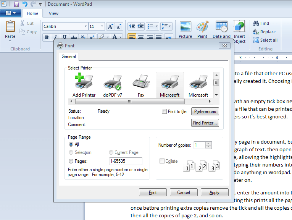Viewport: 292px width, 220px height.
Task: Click the Apply button
Action: click(x=215, y=192)
